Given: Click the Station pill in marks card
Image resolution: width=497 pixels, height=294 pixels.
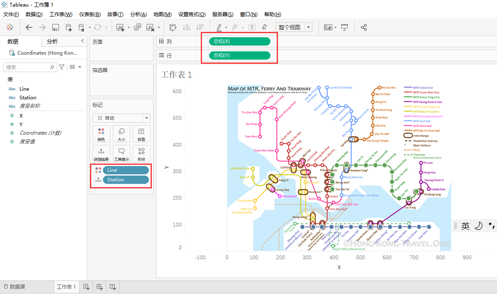Looking at the screenshot, I should pos(126,179).
